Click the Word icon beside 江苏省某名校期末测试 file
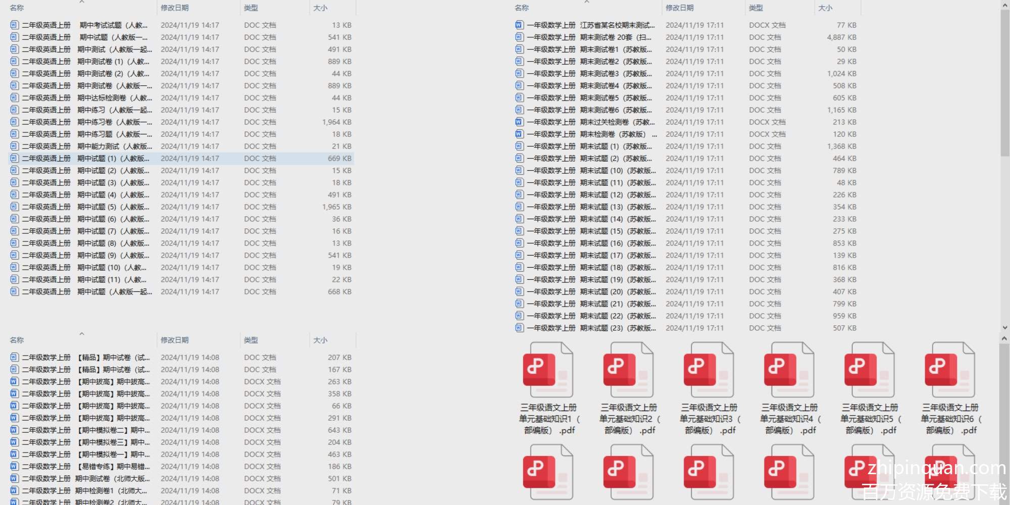Image resolution: width=1010 pixels, height=505 pixels. tap(519, 25)
